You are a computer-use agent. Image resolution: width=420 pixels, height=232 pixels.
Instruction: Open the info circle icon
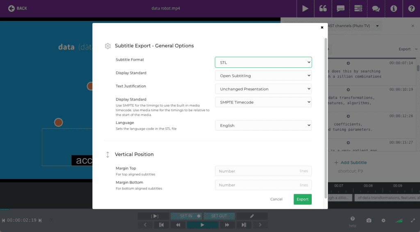pos(393,9)
